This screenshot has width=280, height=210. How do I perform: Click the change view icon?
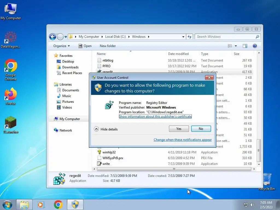pyautogui.click(x=230, y=46)
